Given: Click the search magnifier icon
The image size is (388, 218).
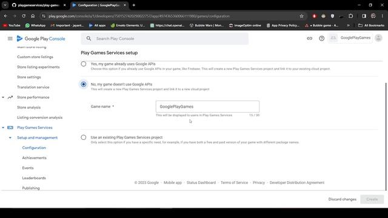Looking at the screenshot, I should (x=89, y=39).
